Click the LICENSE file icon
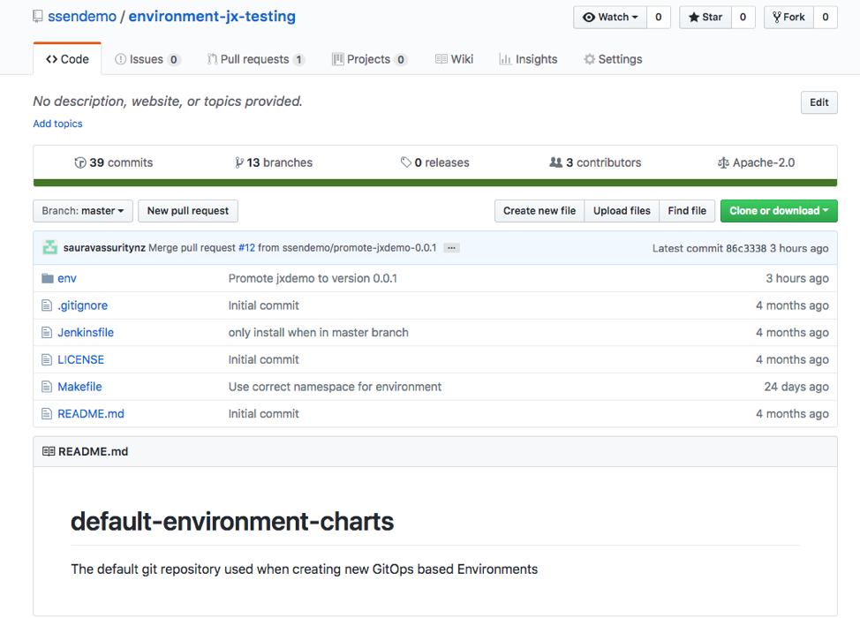860x618 pixels. pos(47,359)
